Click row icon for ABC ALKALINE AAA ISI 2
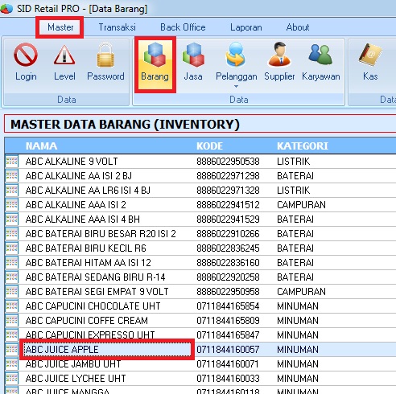Image resolution: width=396 pixels, height=394 pixels. (11, 205)
